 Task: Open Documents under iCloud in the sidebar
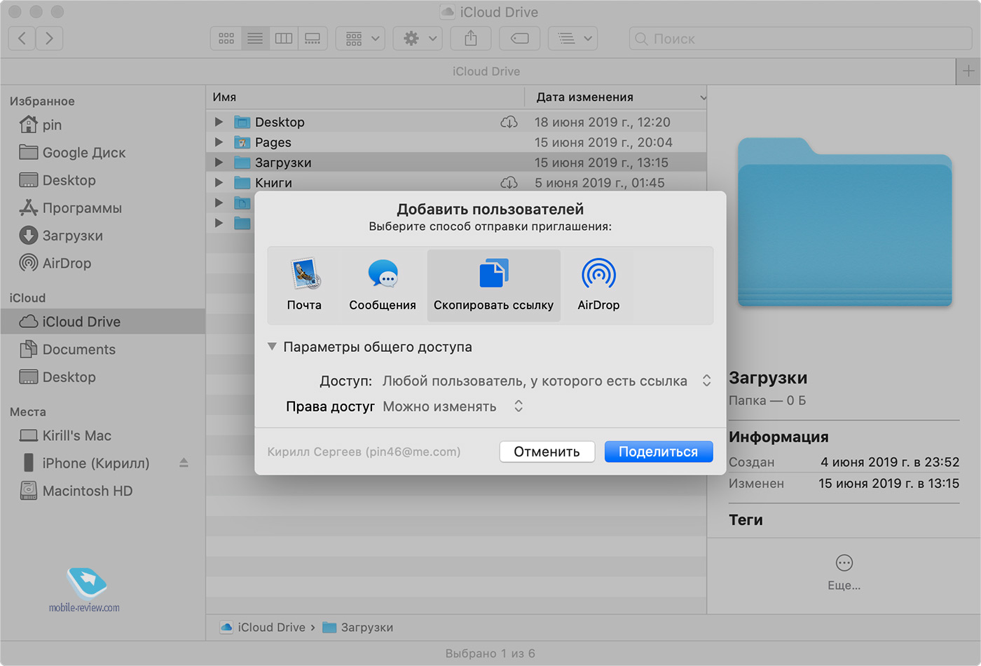(x=102, y=349)
